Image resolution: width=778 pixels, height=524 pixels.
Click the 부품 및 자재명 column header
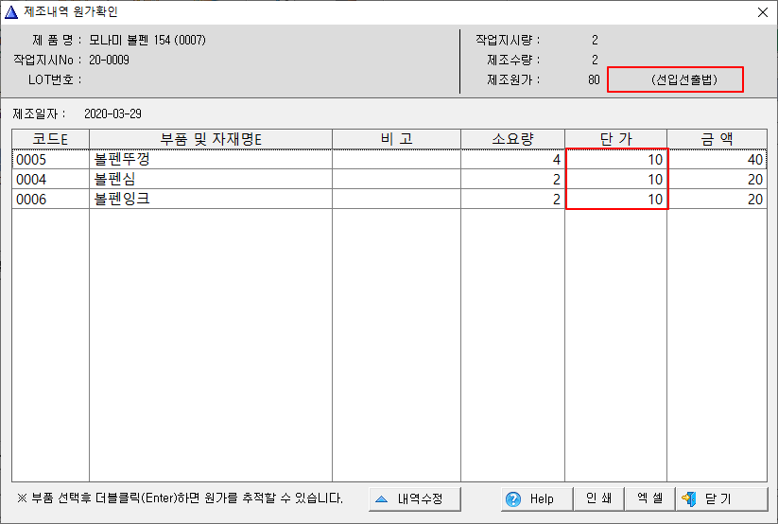click(211, 139)
